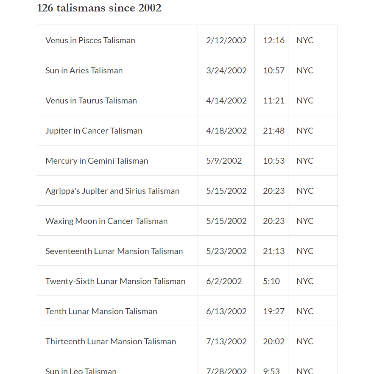Select Waxing Moon in Cancer Talisman
Screen dimensions: 374x374
(106, 221)
